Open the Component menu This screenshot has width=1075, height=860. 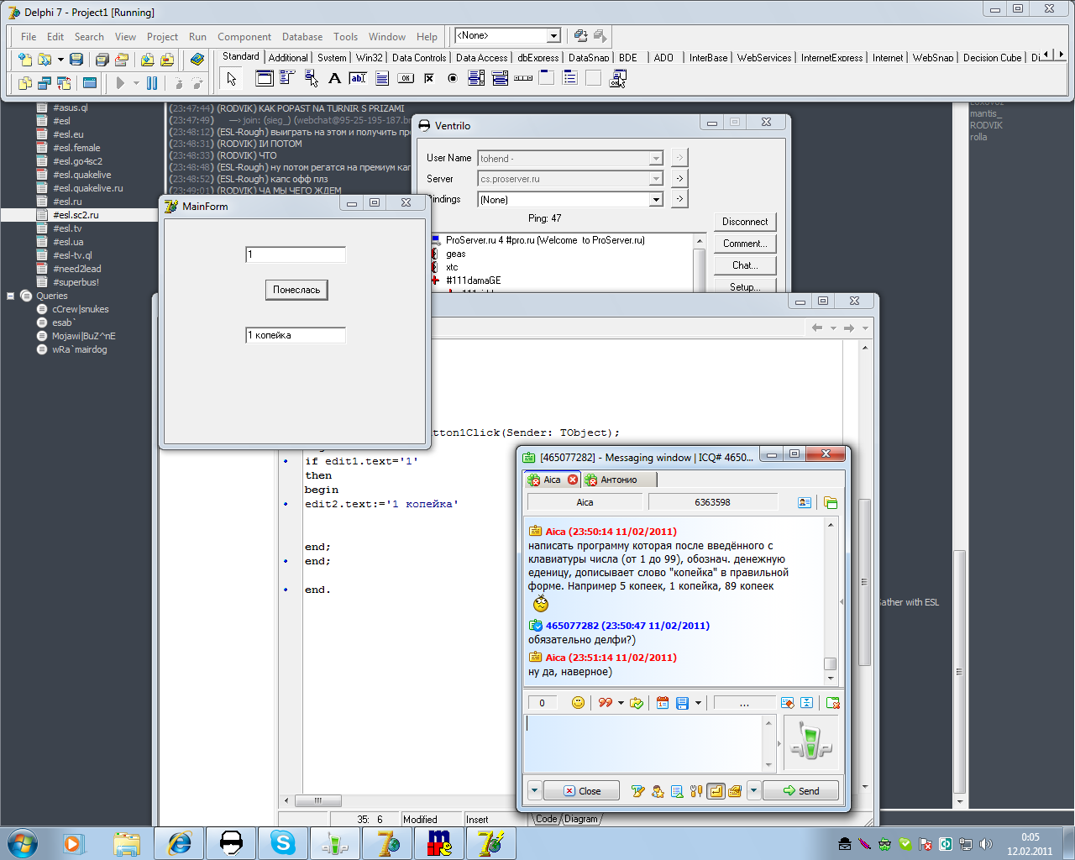244,37
